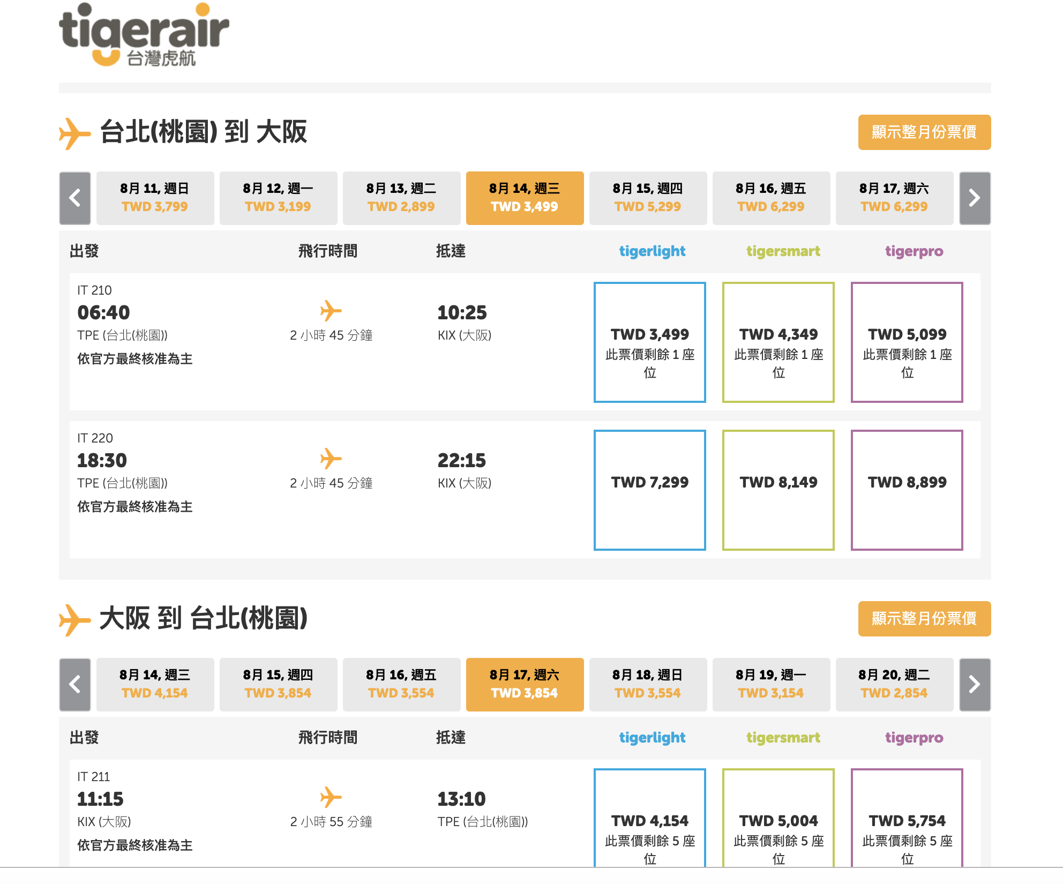This screenshot has height=884, width=1063.
Task: Choose tigerpro TWD 5,099 fare for IT 210
Action: click(x=907, y=342)
